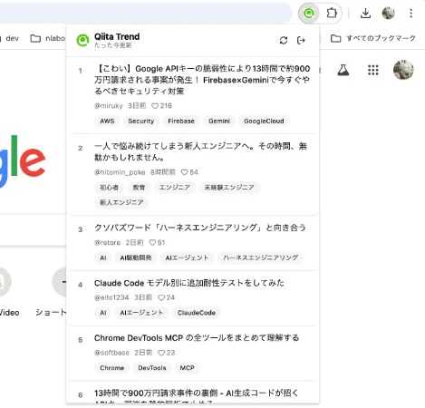The height and width of the screenshot is (408, 425).
Task: Open the Chrome DevTools MCP article
Action: [197, 338]
